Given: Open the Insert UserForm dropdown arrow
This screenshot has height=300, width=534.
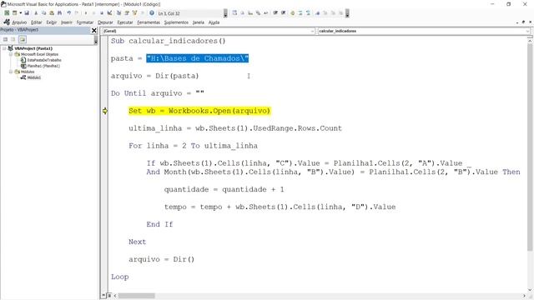Looking at the screenshot, I should tap(20, 13).
